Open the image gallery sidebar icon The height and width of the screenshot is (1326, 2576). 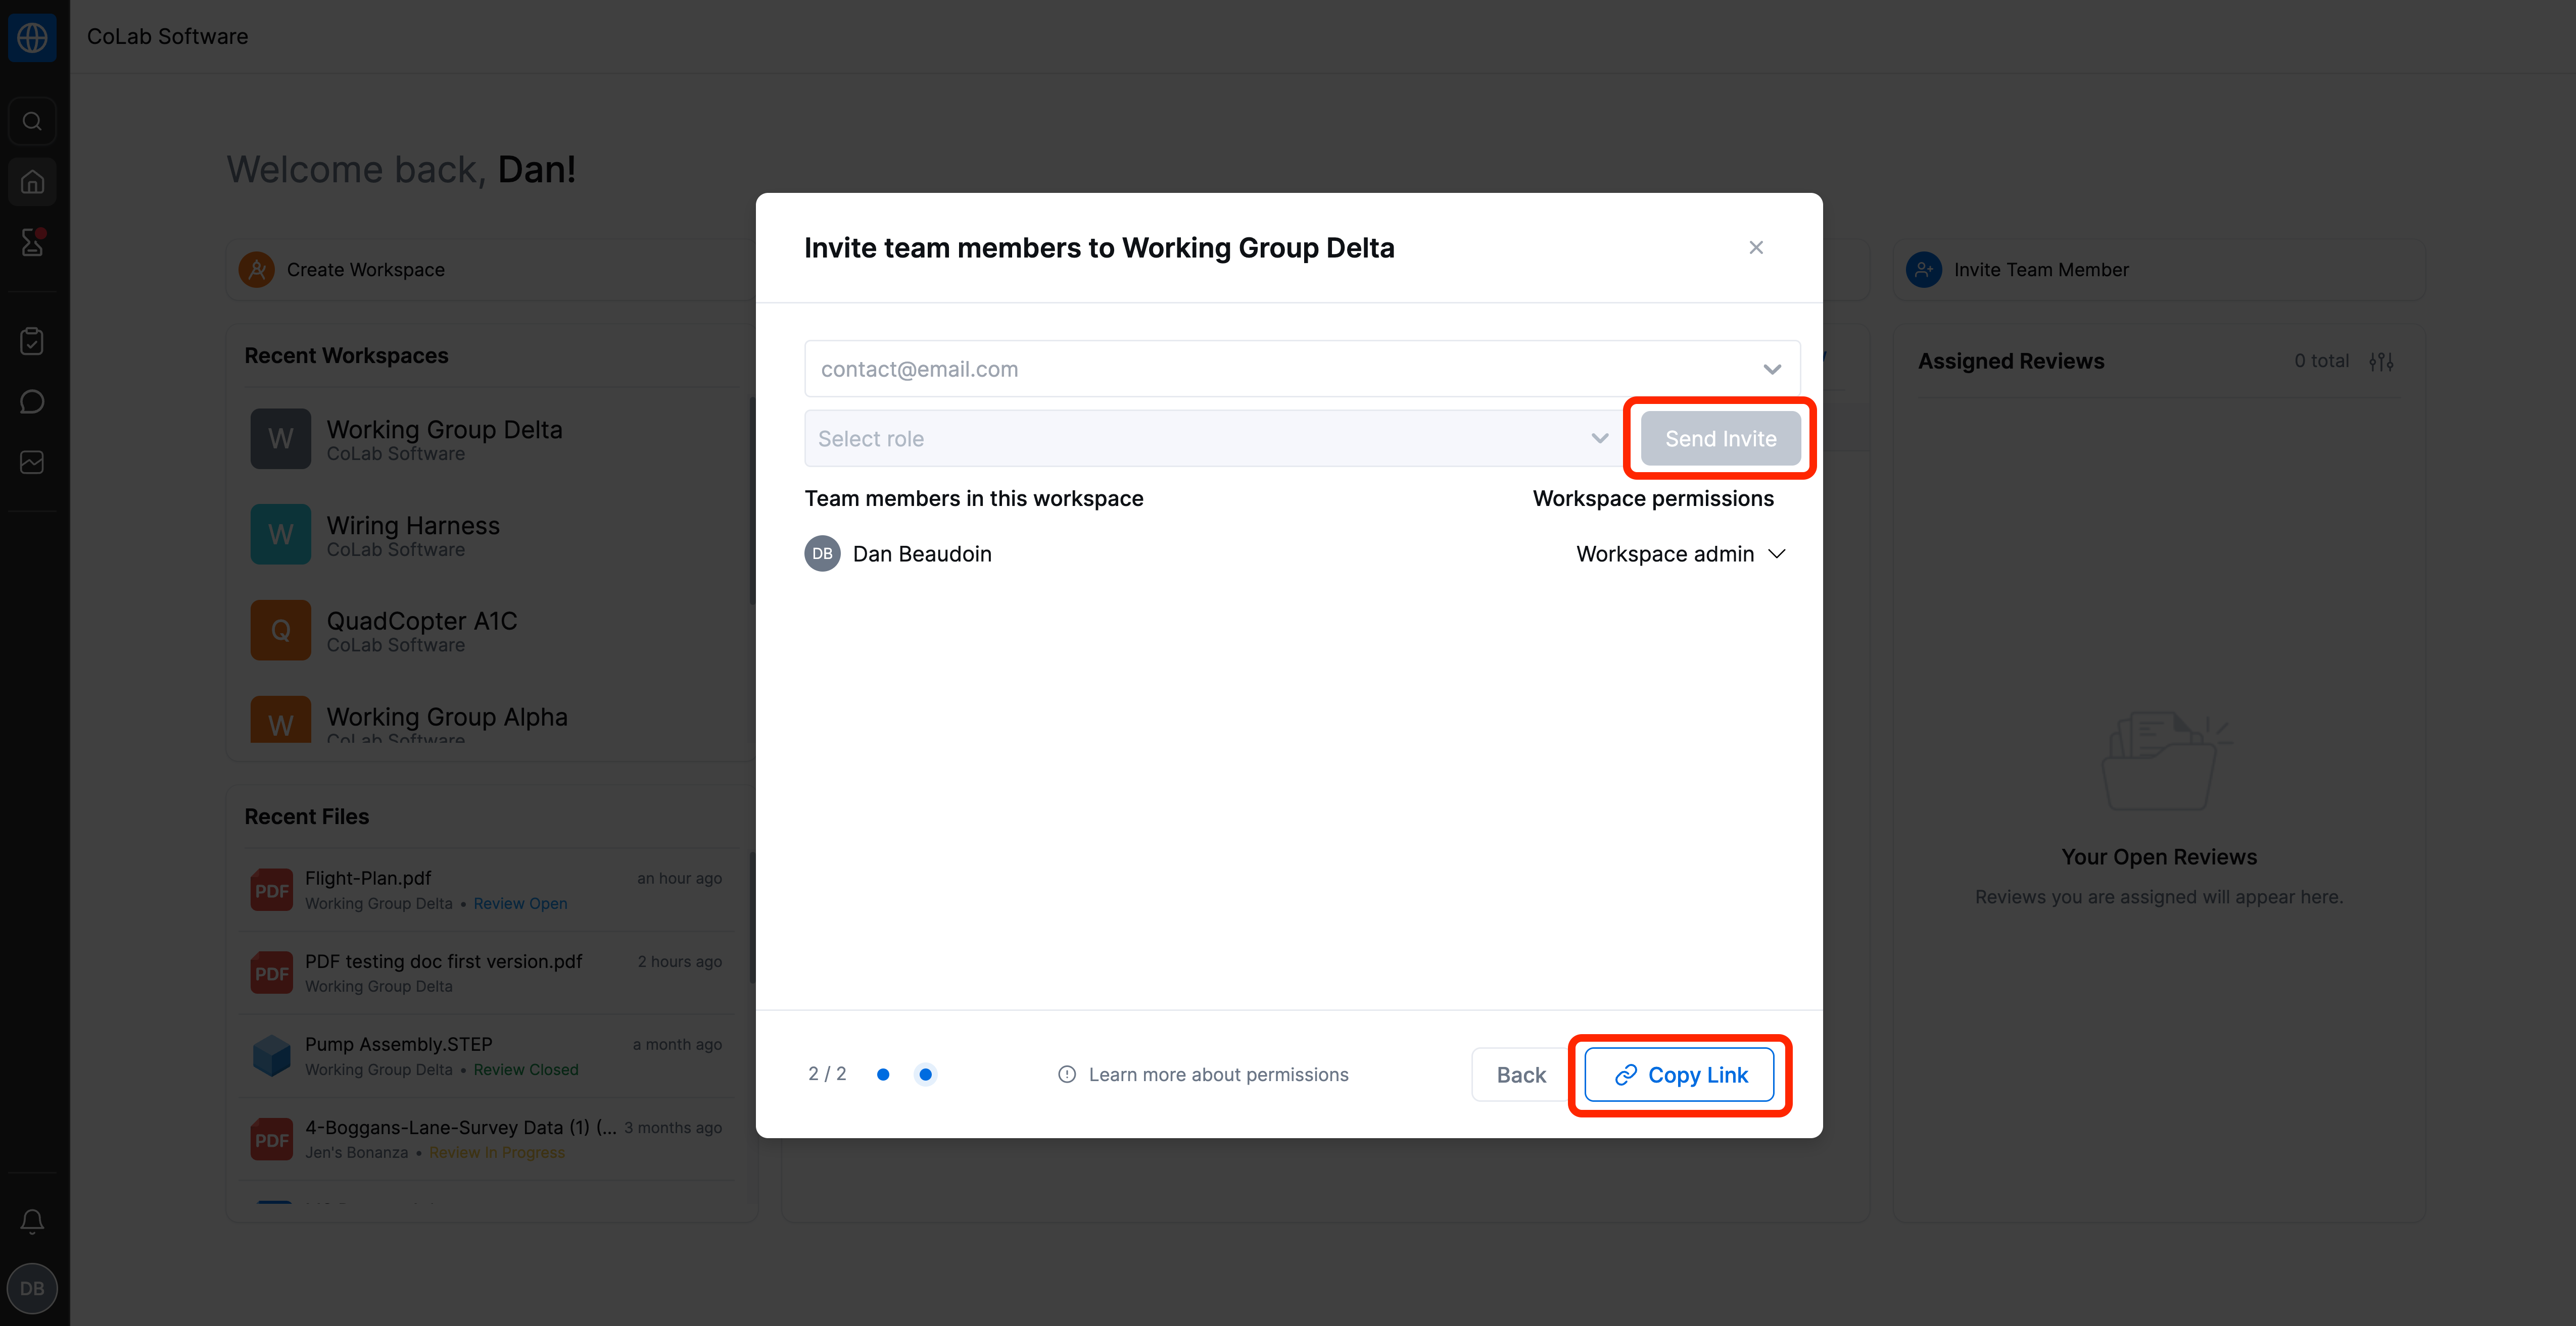(x=32, y=463)
